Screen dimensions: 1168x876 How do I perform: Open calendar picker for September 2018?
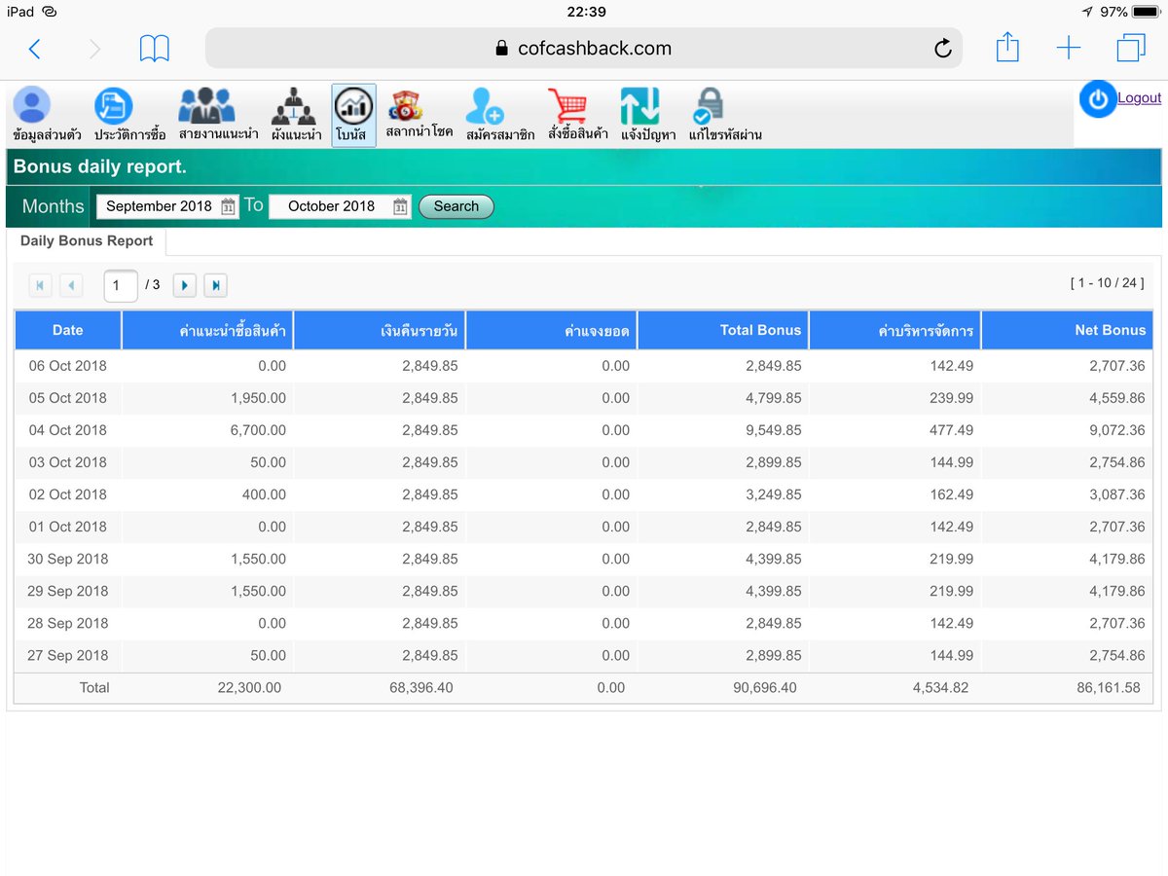tap(228, 206)
